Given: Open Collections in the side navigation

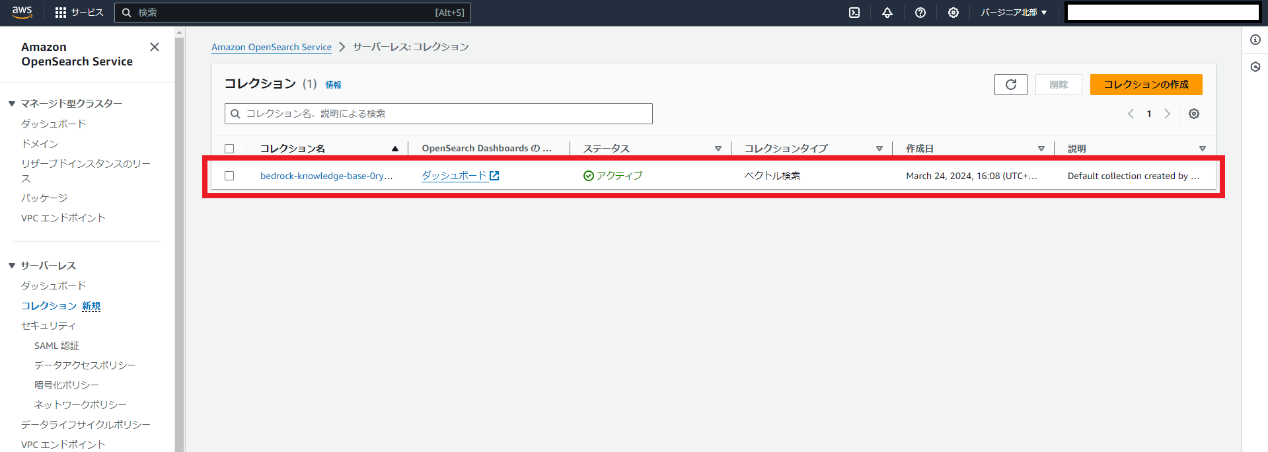Looking at the screenshot, I should coord(49,305).
